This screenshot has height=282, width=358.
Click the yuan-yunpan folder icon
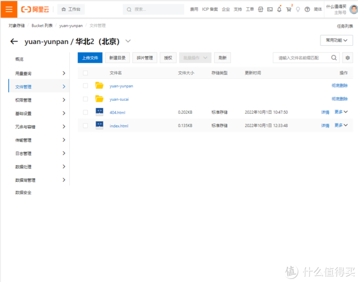[x=99, y=86]
